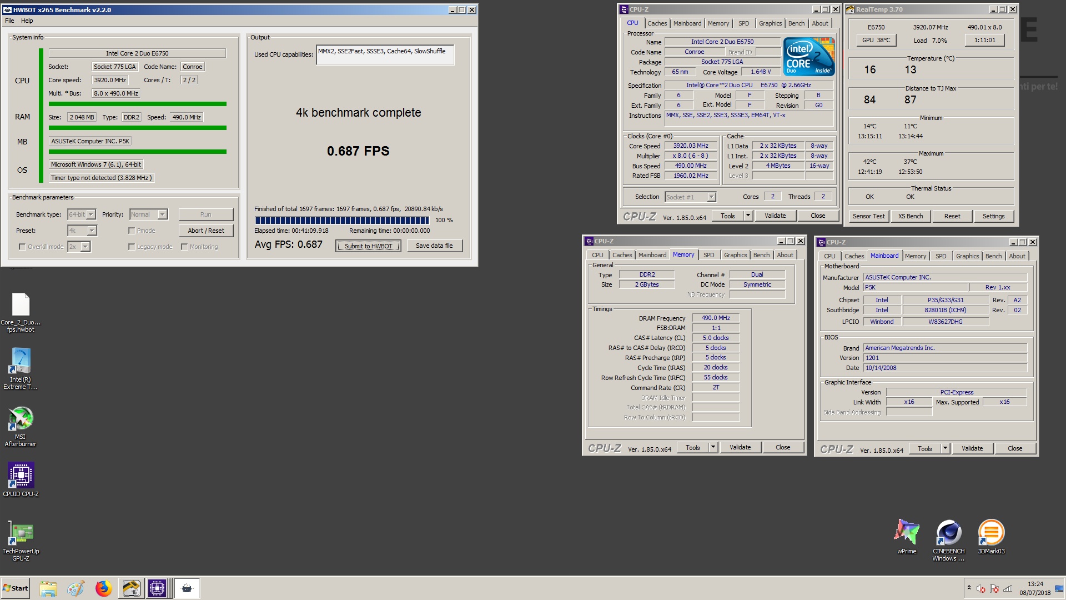Toggle the Monitoring checkbox
Viewport: 1066px width, 600px height.
click(x=184, y=247)
